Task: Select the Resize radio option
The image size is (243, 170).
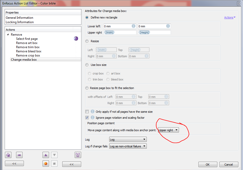Action: [x=87, y=41]
